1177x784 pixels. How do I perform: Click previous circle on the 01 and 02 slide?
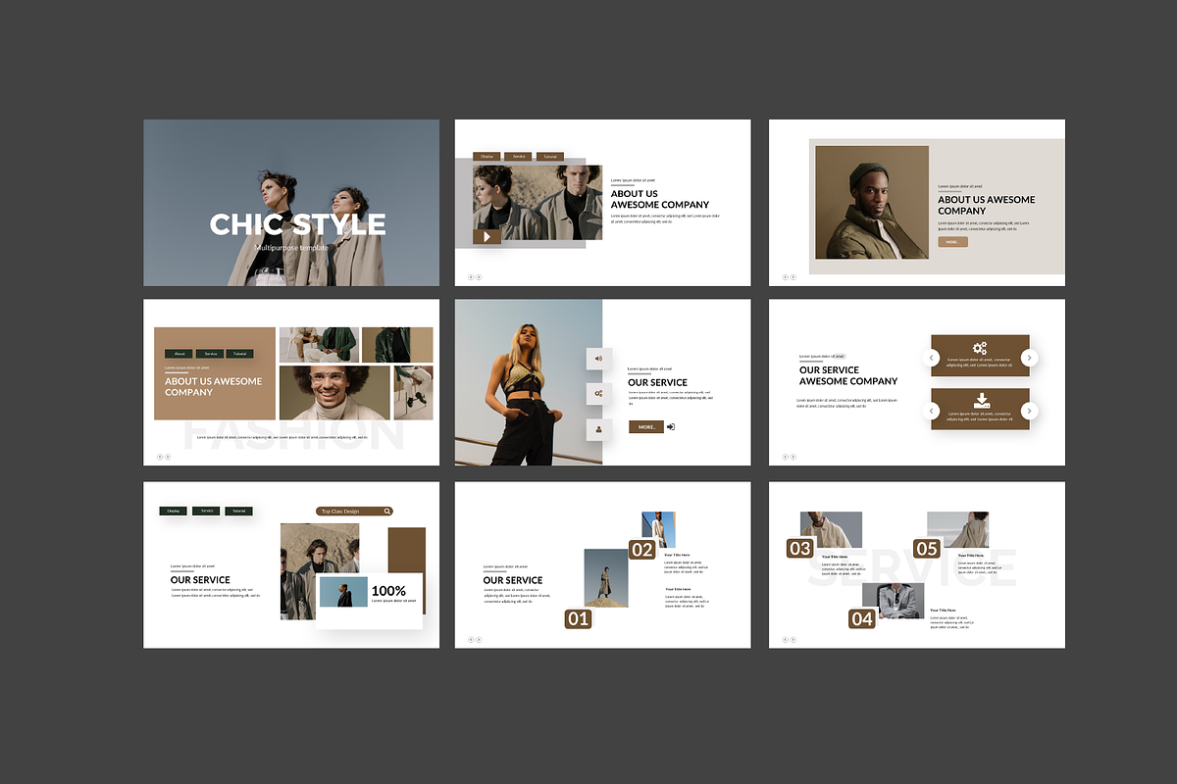(x=471, y=640)
